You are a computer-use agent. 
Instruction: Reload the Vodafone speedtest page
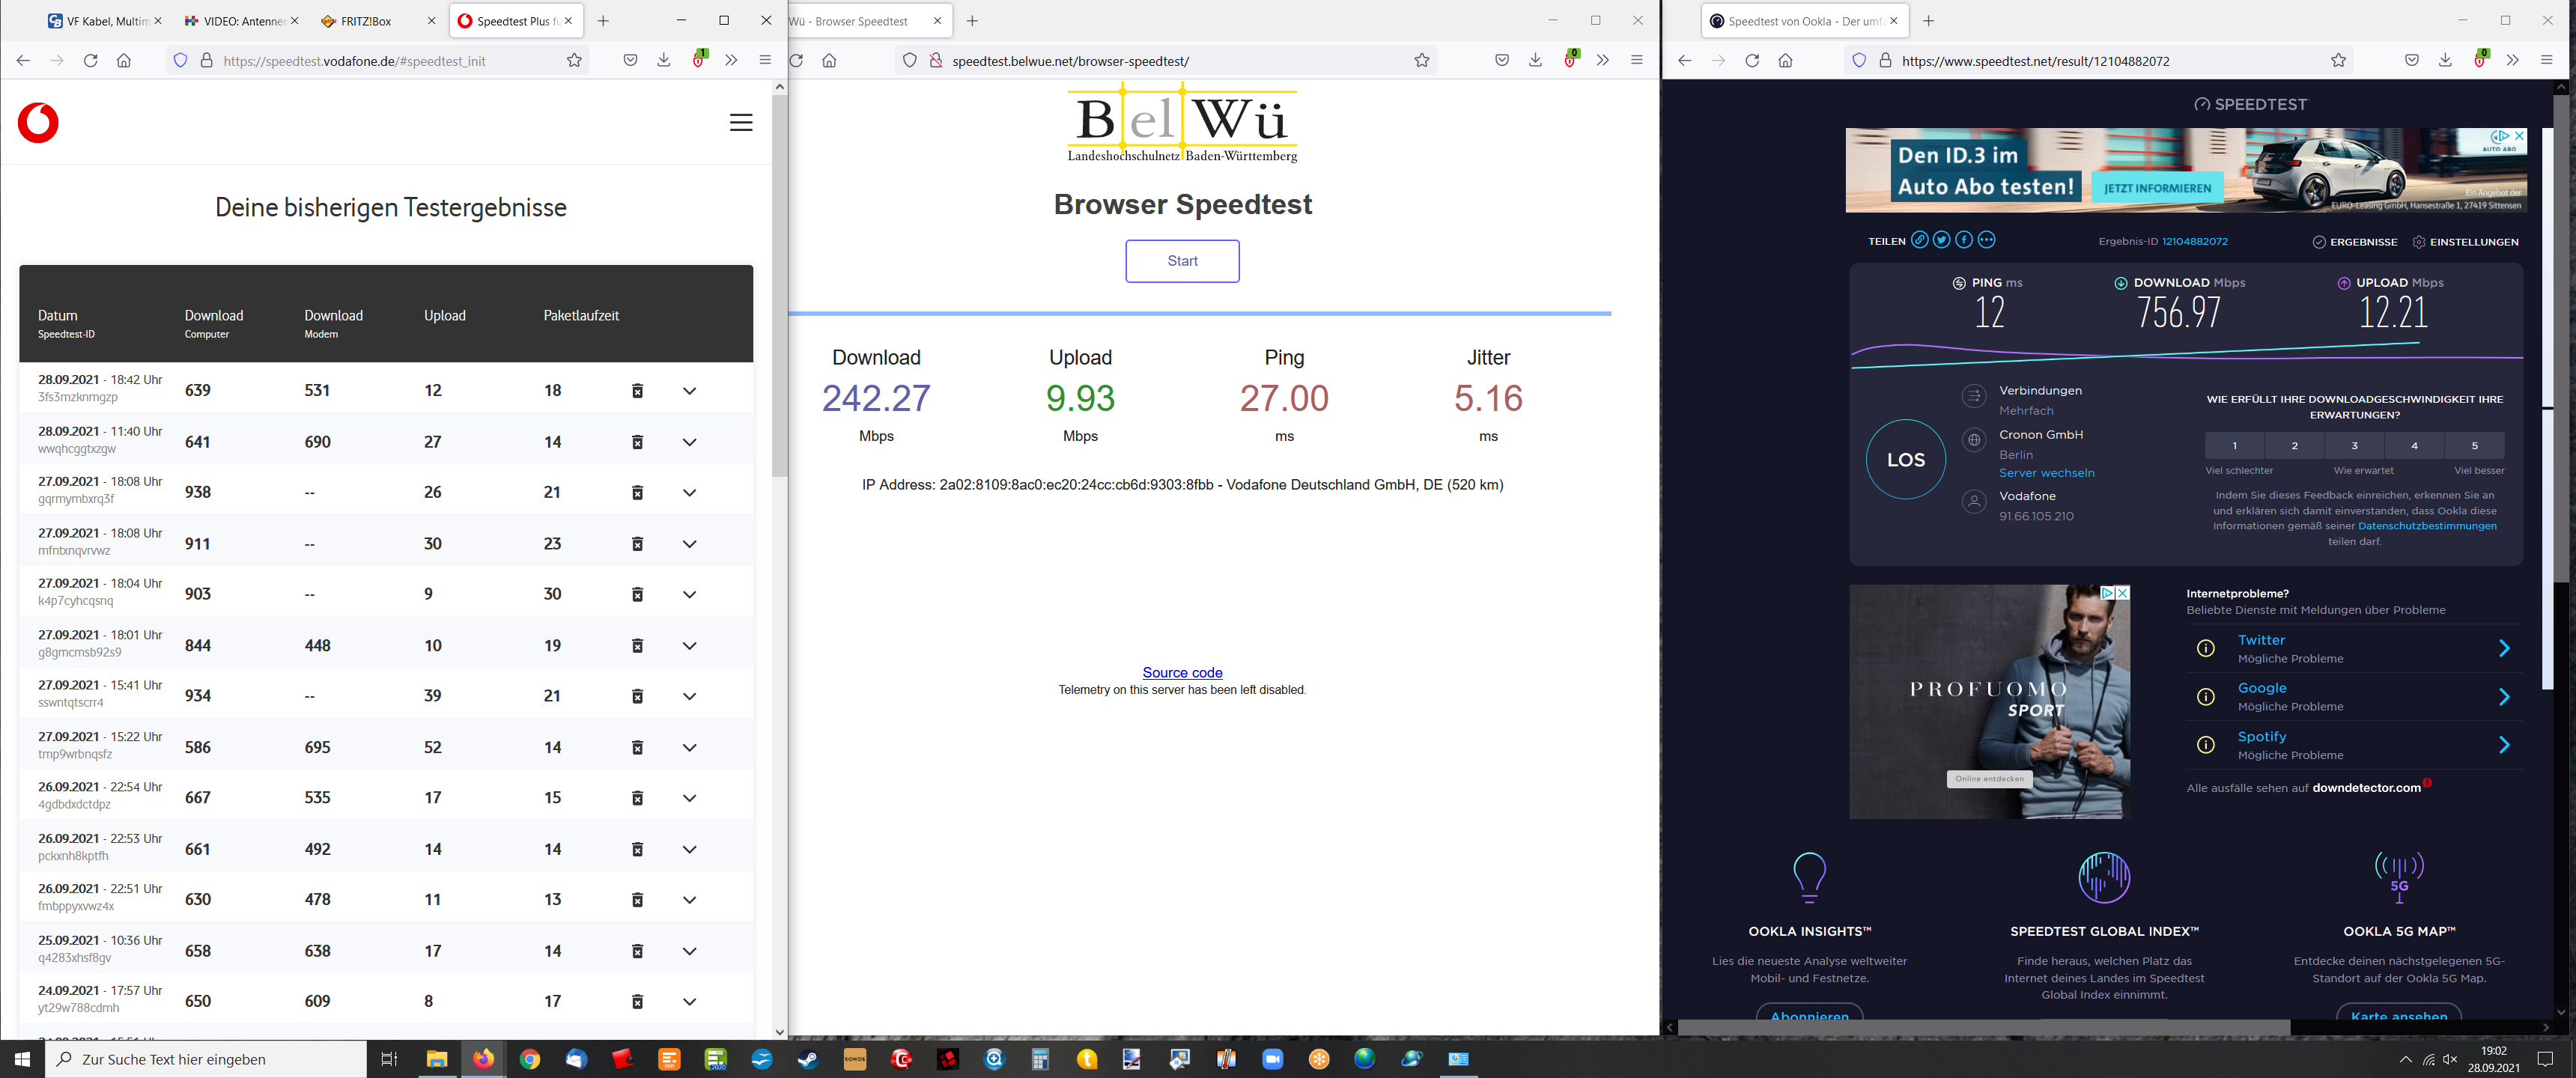pyautogui.click(x=90, y=61)
